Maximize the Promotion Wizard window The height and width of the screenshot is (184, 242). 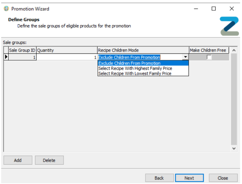pos(214,9)
